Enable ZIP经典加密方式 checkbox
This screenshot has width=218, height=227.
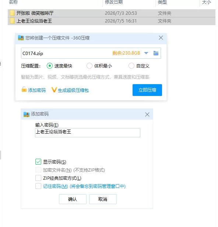[38, 178]
